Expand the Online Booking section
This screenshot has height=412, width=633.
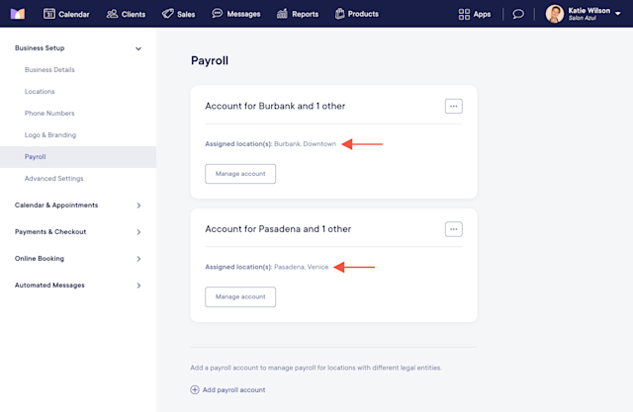pos(138,259)
